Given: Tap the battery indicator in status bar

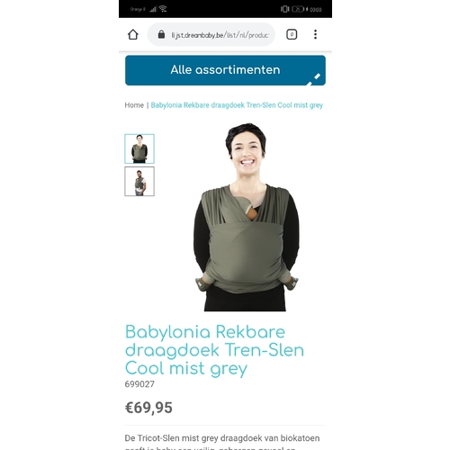Looking at the screenshot, I should (298, 9).
